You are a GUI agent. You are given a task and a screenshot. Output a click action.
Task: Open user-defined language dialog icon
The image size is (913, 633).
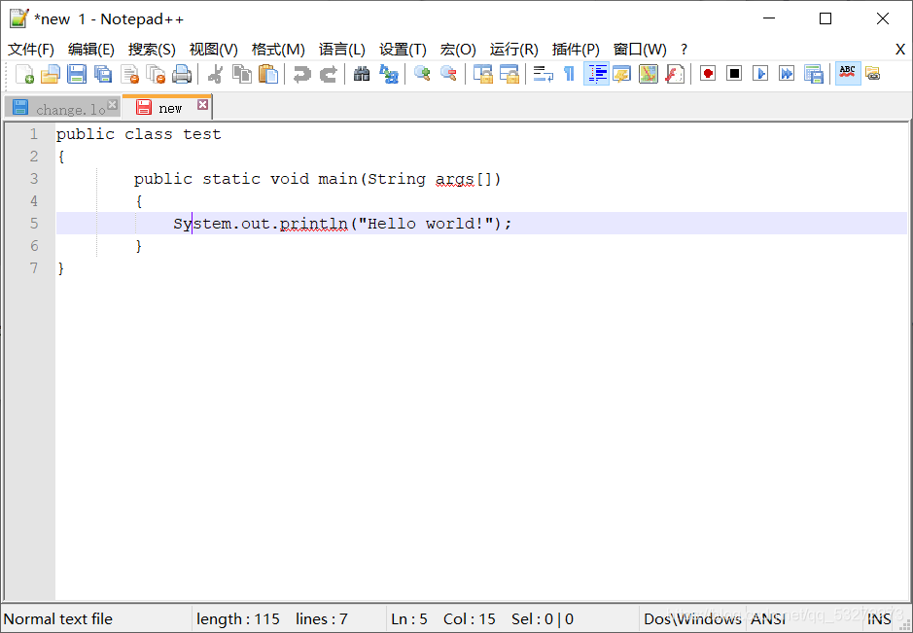coord(622,74)
